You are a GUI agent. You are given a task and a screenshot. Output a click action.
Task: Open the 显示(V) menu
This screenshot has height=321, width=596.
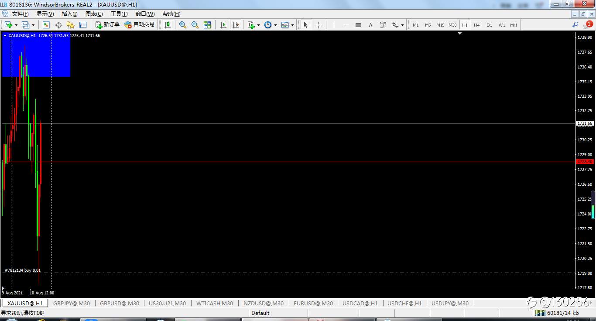[45, 14]
